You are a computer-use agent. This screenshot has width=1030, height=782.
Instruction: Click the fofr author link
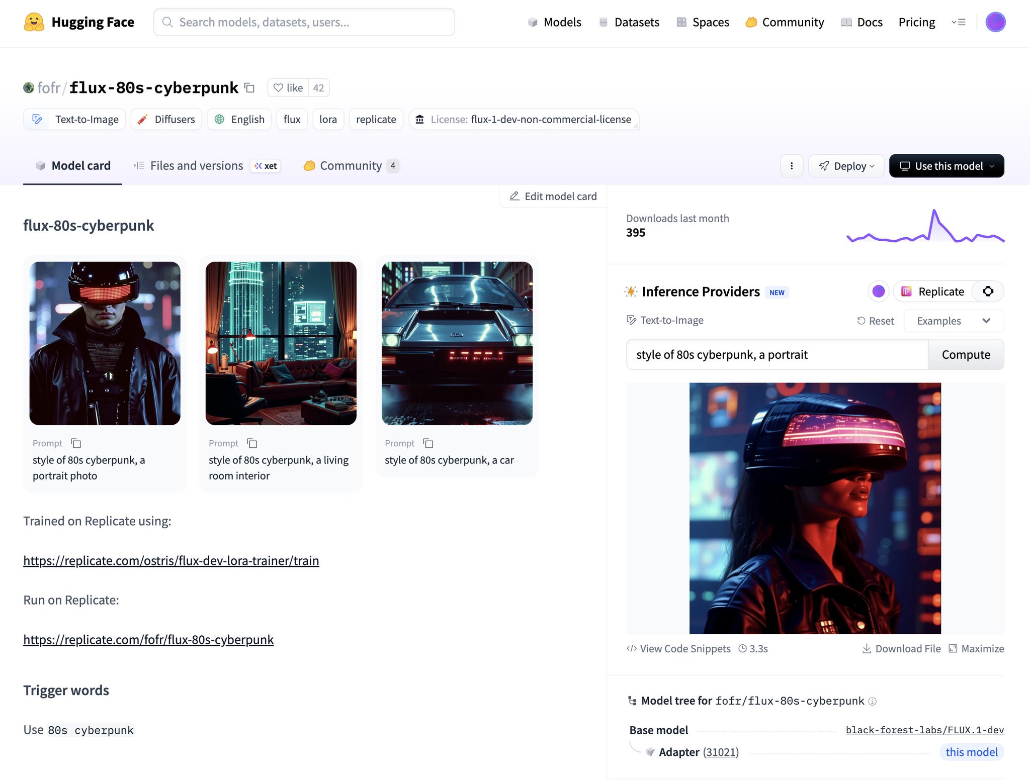click(x=48, y=88)
